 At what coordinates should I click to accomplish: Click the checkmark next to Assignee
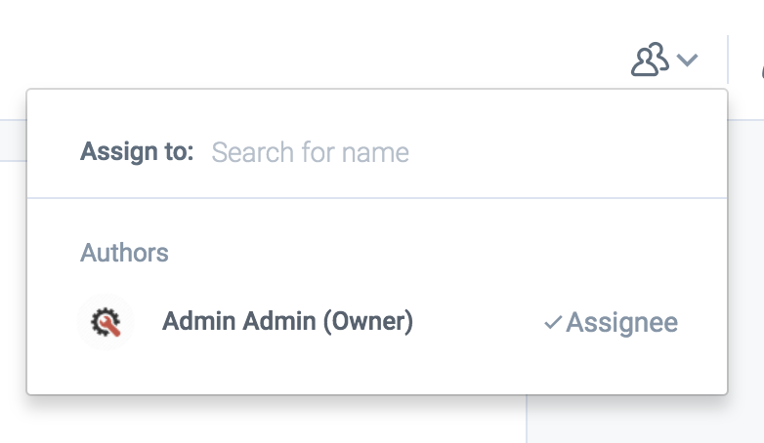click(x=552, y=323)
